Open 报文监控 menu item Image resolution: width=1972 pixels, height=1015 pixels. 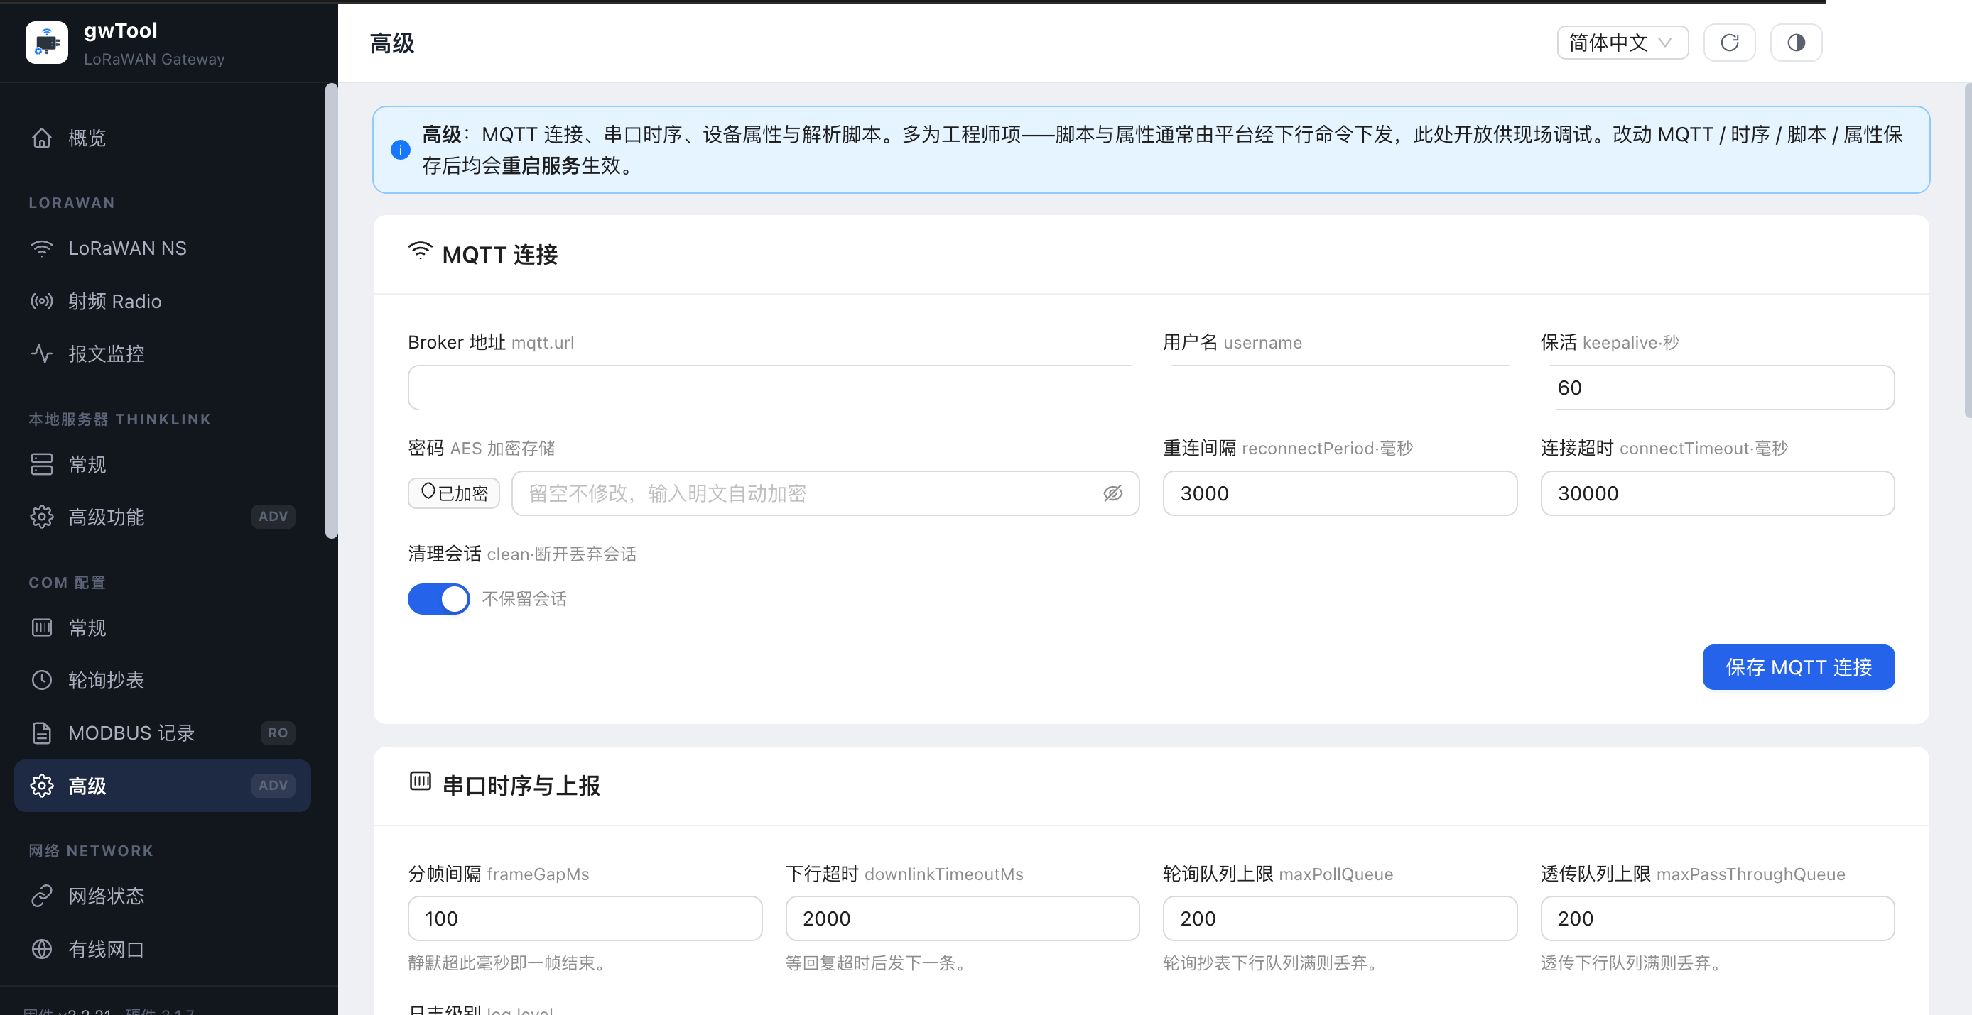pyautogui.click(x=162, y=353)
